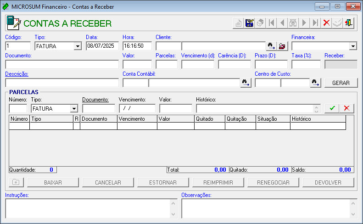Click the DEVOLVER button
Screen dimensions: 363x224
coord(328,182)
